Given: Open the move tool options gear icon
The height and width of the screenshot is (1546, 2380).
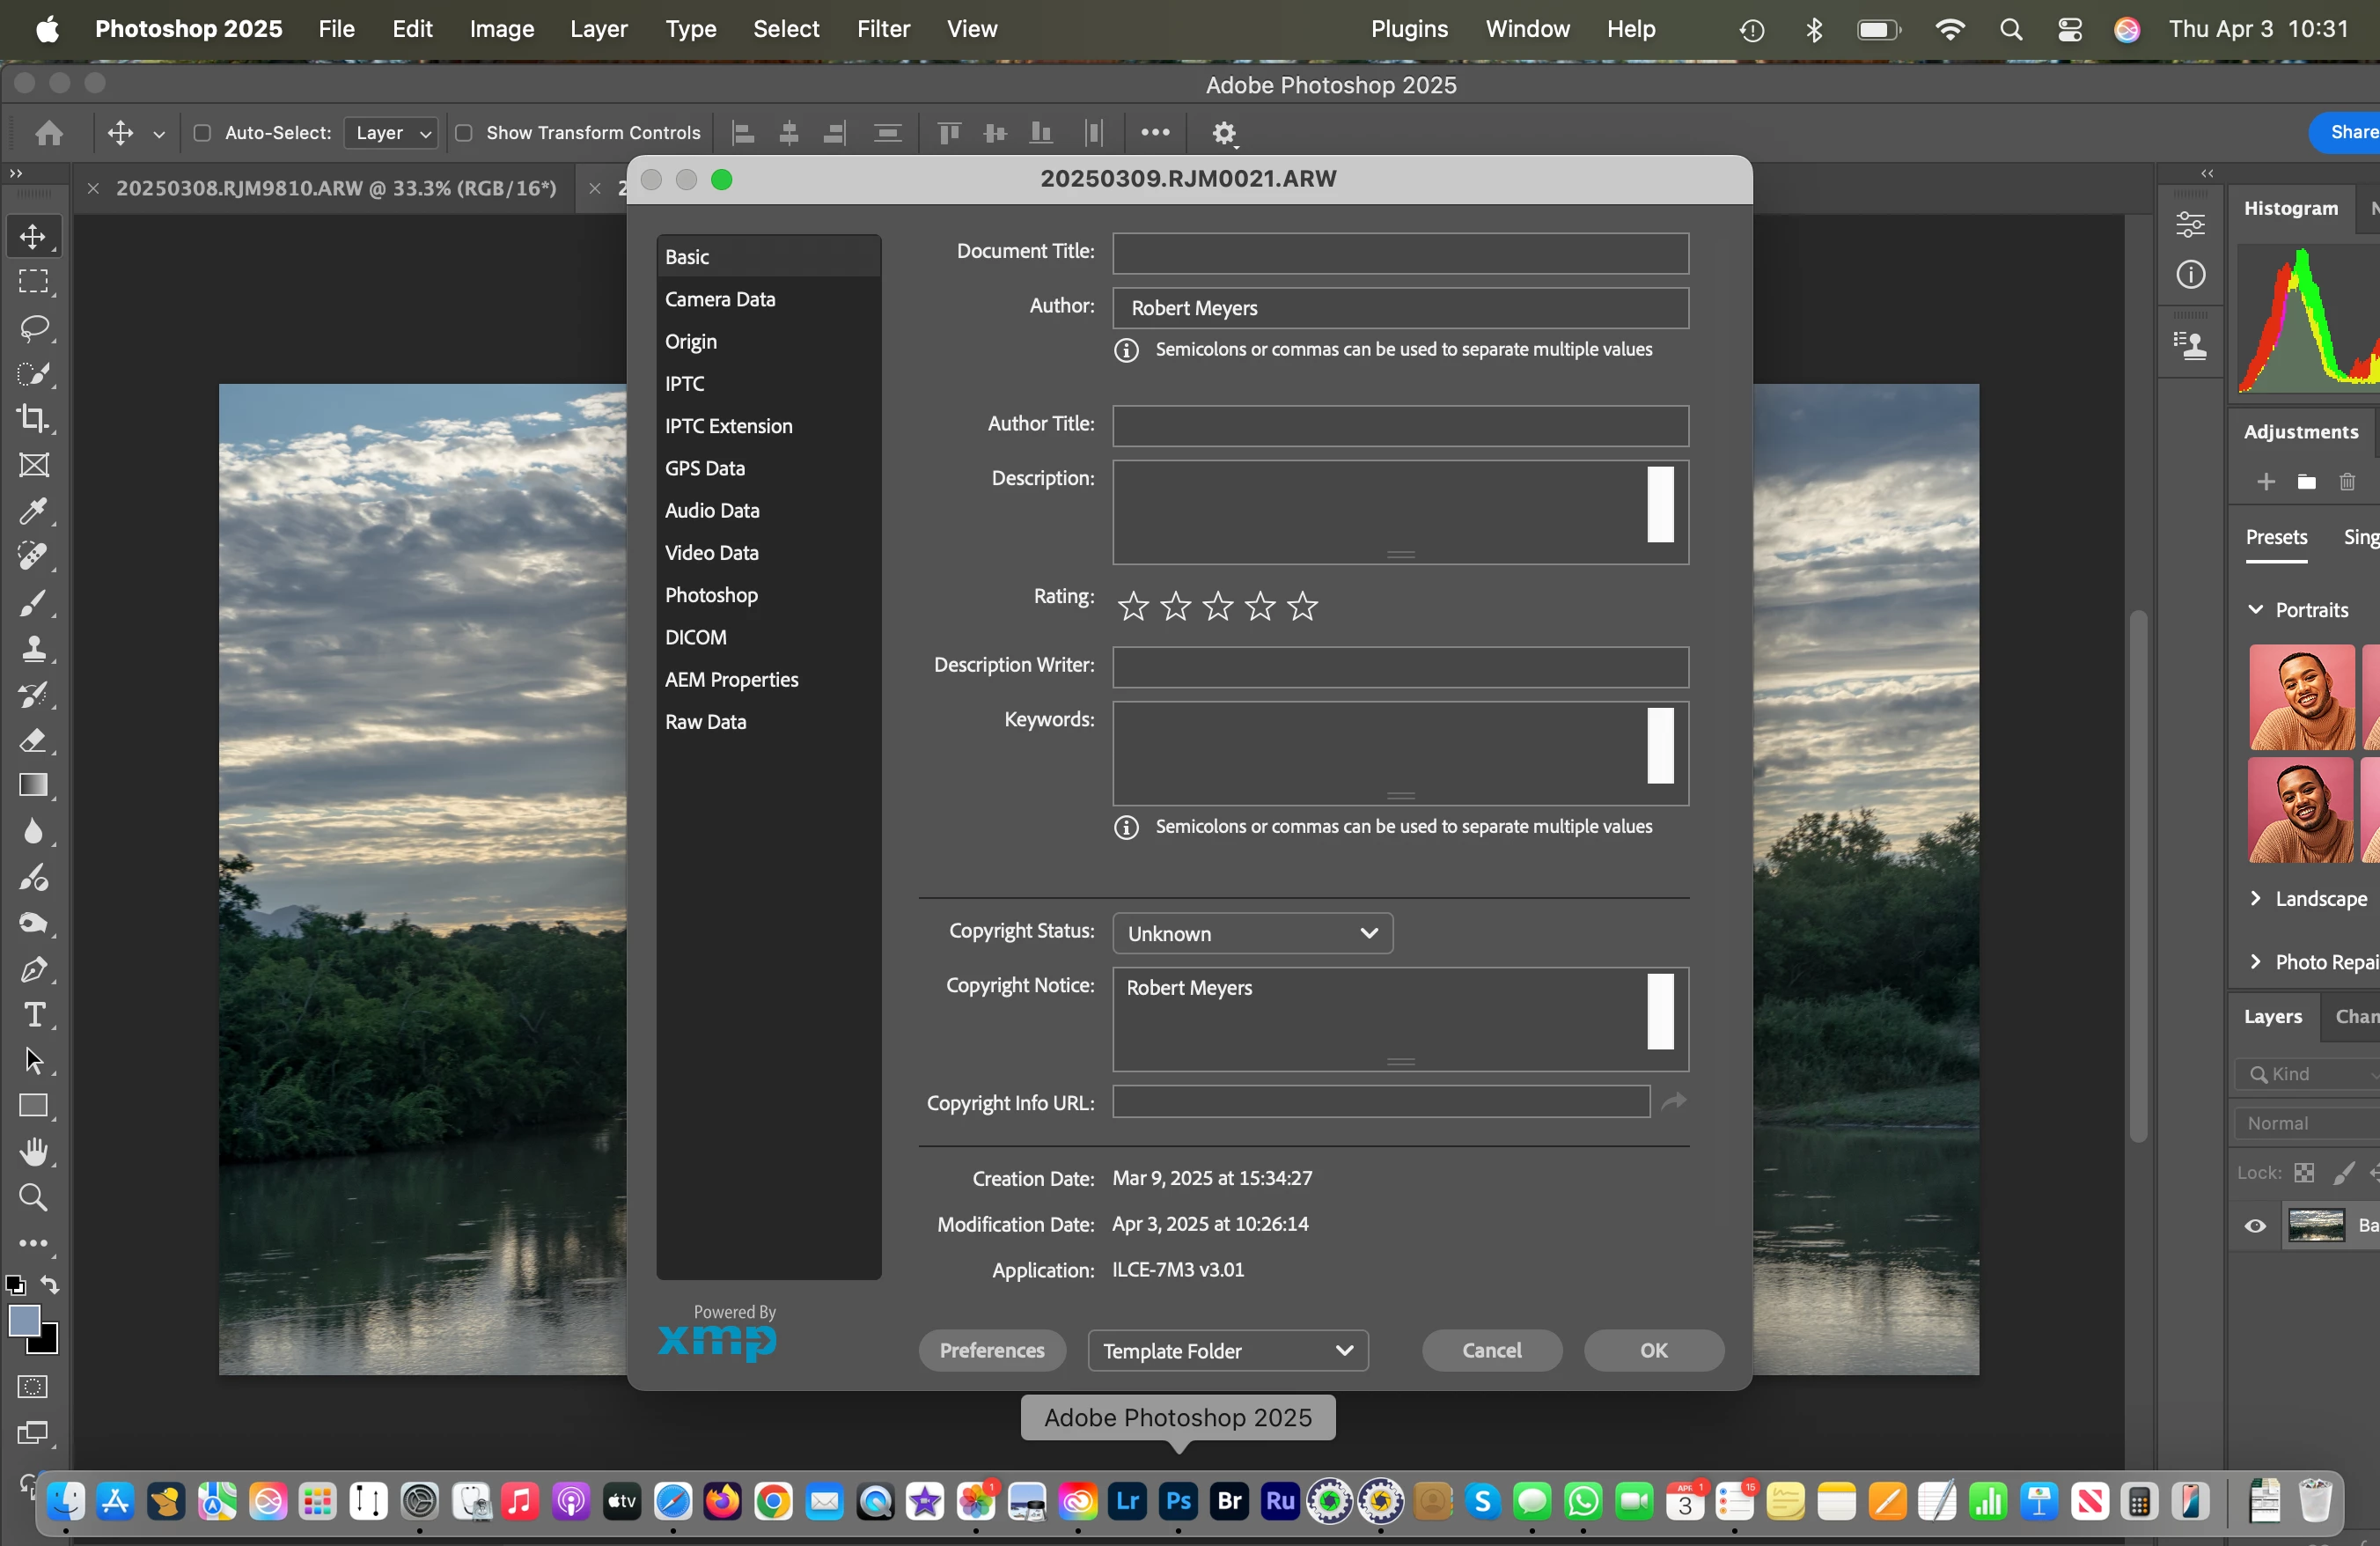Looking at the screenshot, I should [x=1224, y=133].
